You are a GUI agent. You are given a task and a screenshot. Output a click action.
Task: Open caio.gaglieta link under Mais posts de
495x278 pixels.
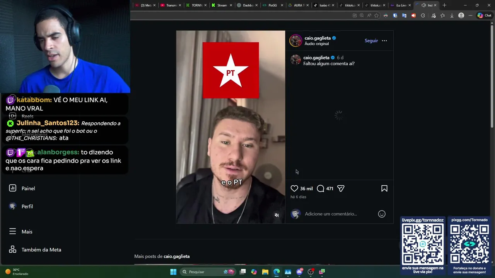tap(176, 256)
